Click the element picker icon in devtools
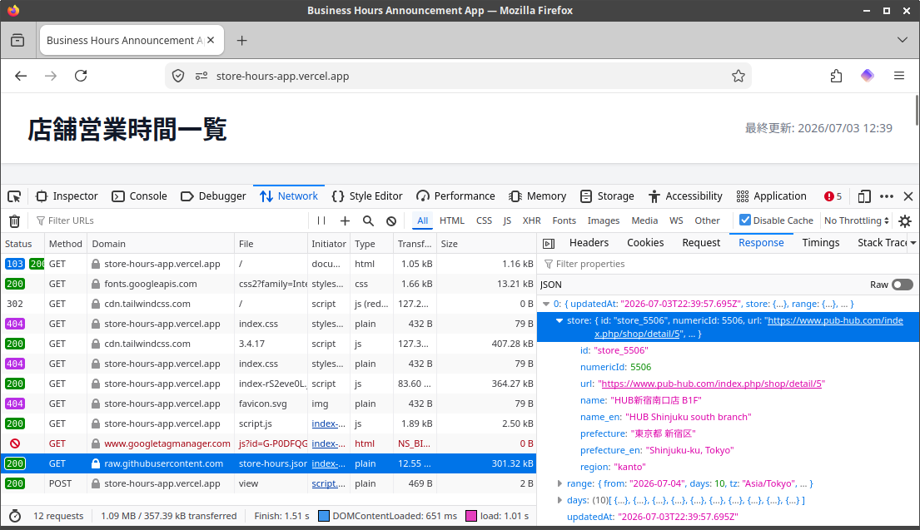 (14, 196)
